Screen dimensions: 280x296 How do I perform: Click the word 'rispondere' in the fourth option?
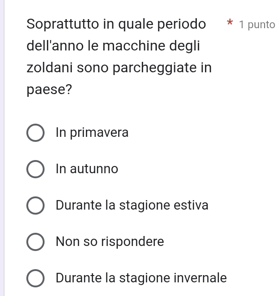tap(135, 241)
